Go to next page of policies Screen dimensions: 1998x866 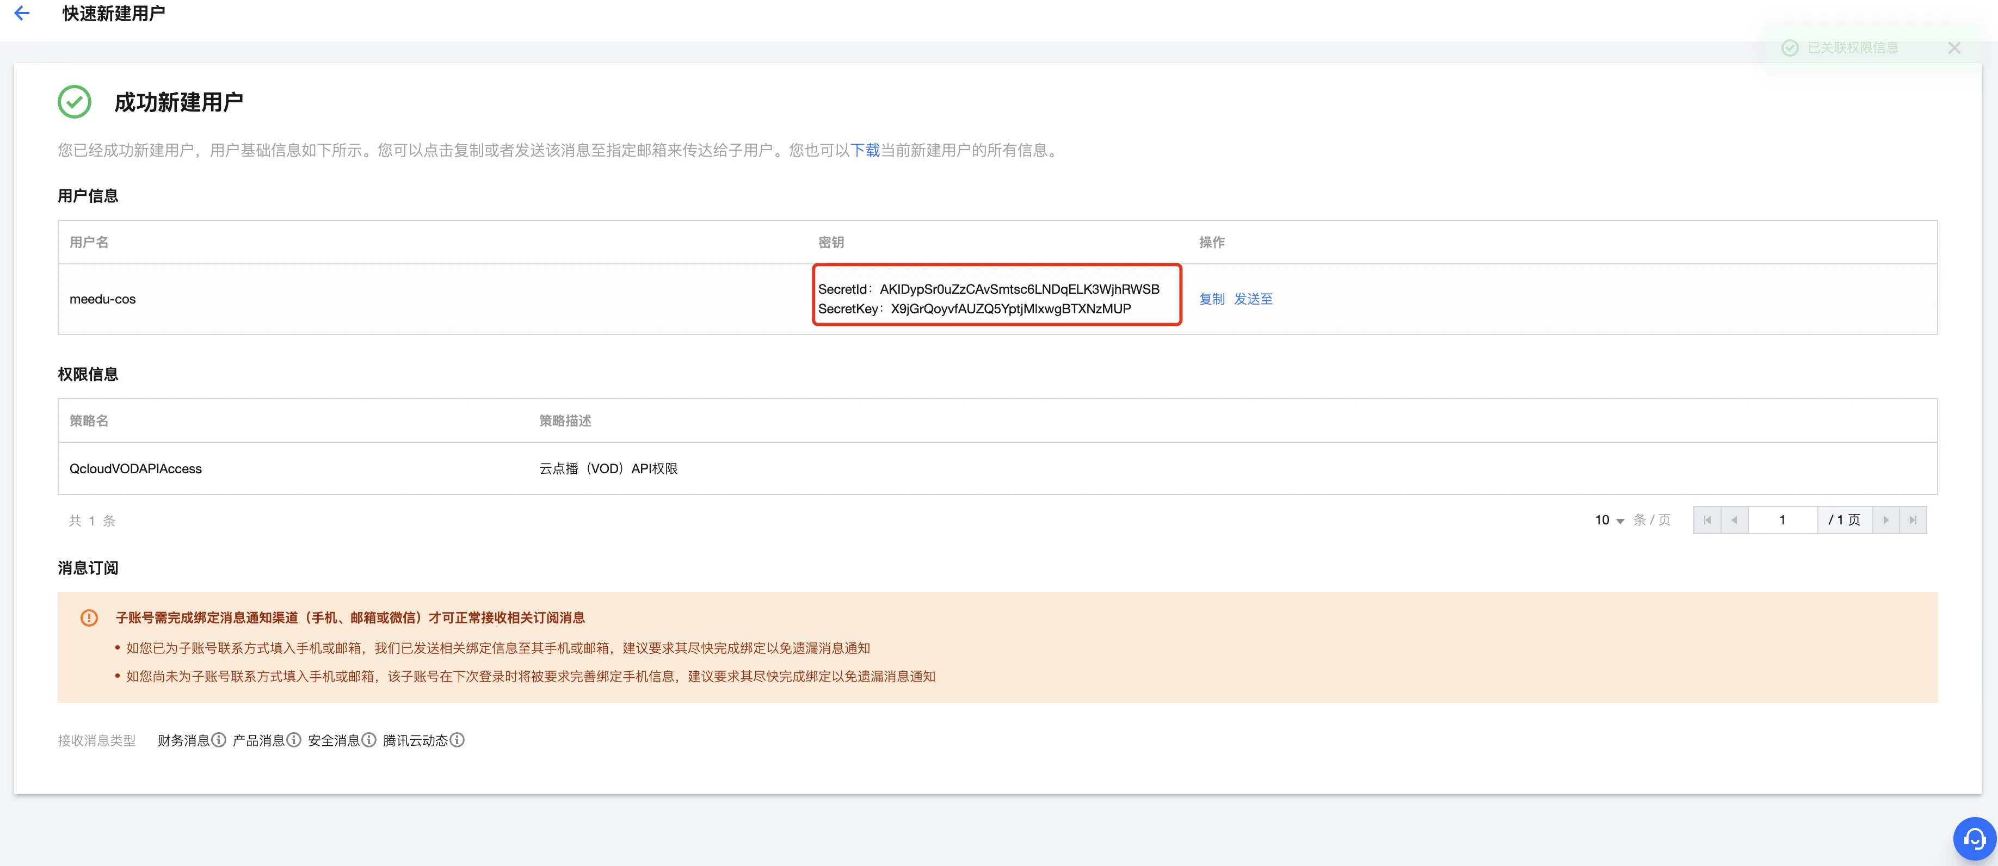tap(1885, 520)
